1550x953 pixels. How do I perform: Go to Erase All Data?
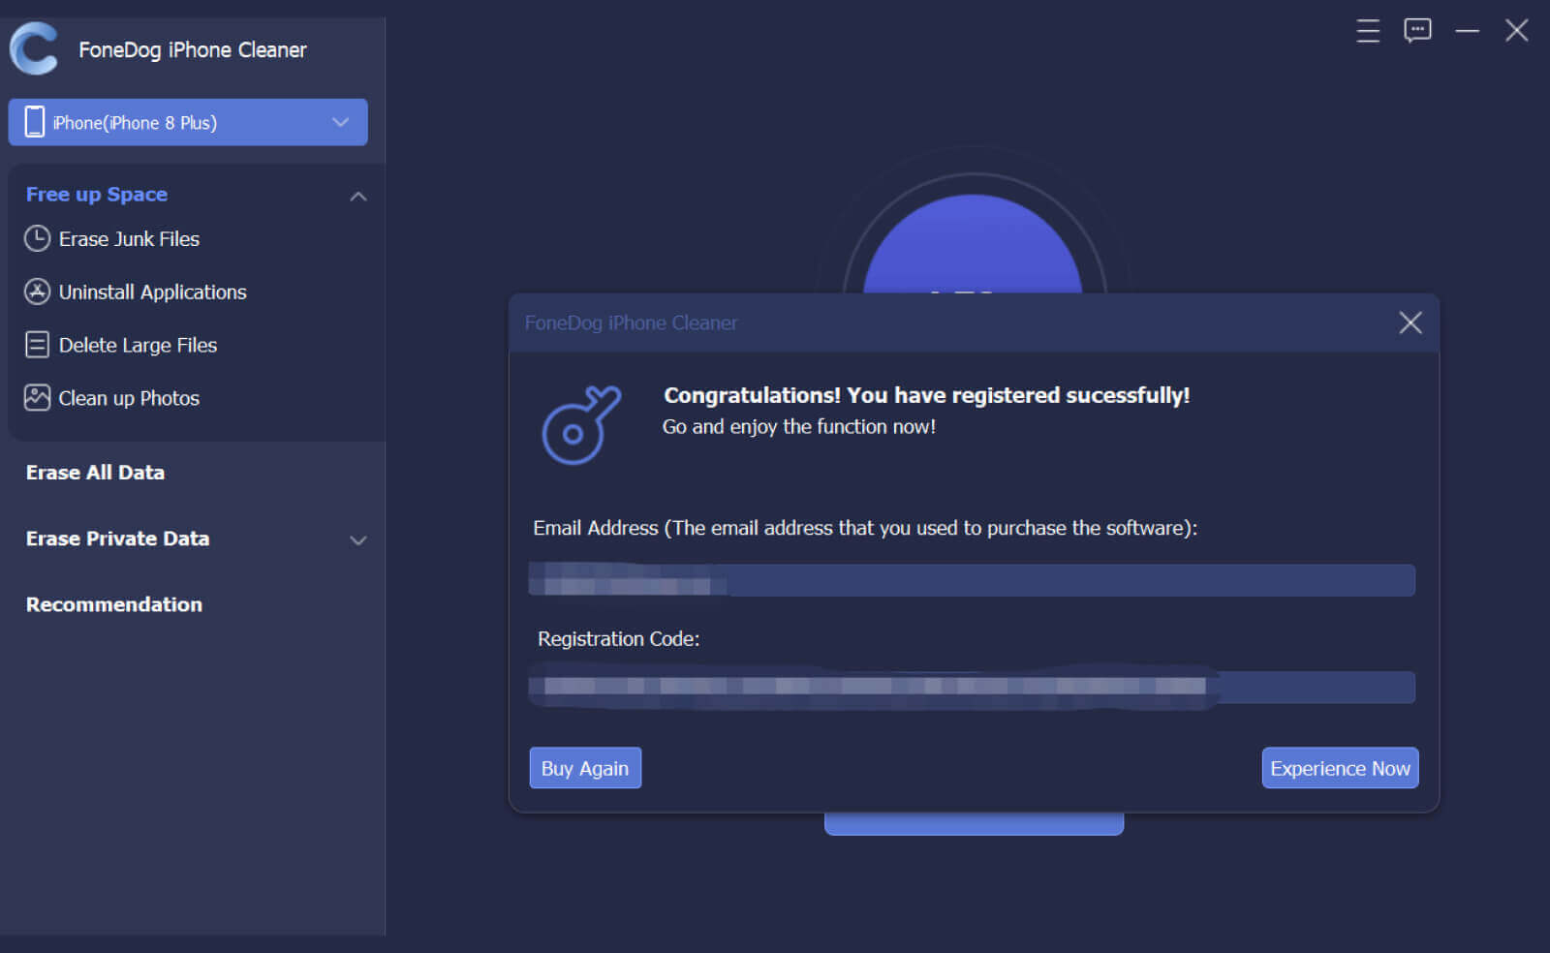[x=95, y=473]
